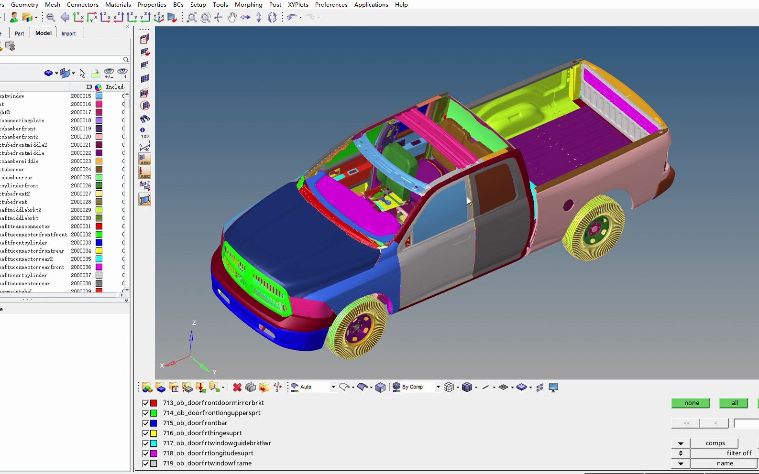Open the comps entity type dropdown arrow
Image resolution: width=759 pixels, height=474 pixels.
pyautogui.click(x=681, y=443)
